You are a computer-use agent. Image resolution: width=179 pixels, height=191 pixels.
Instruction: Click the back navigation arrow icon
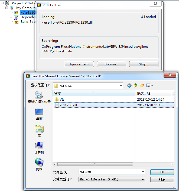click(x=129, y=86)
